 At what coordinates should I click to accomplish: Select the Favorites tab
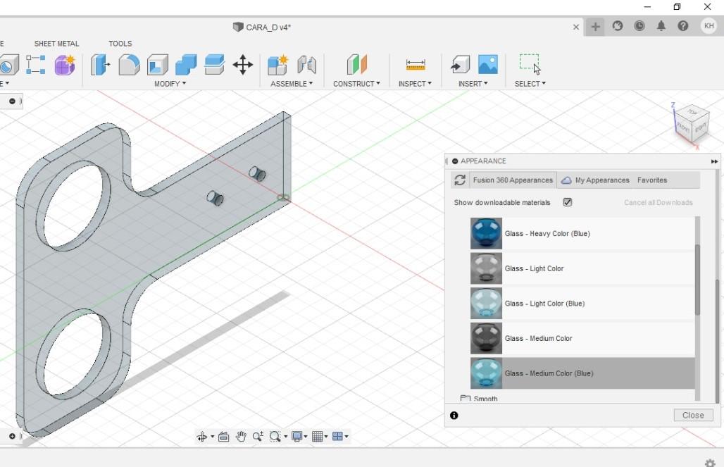click(652, 180)
